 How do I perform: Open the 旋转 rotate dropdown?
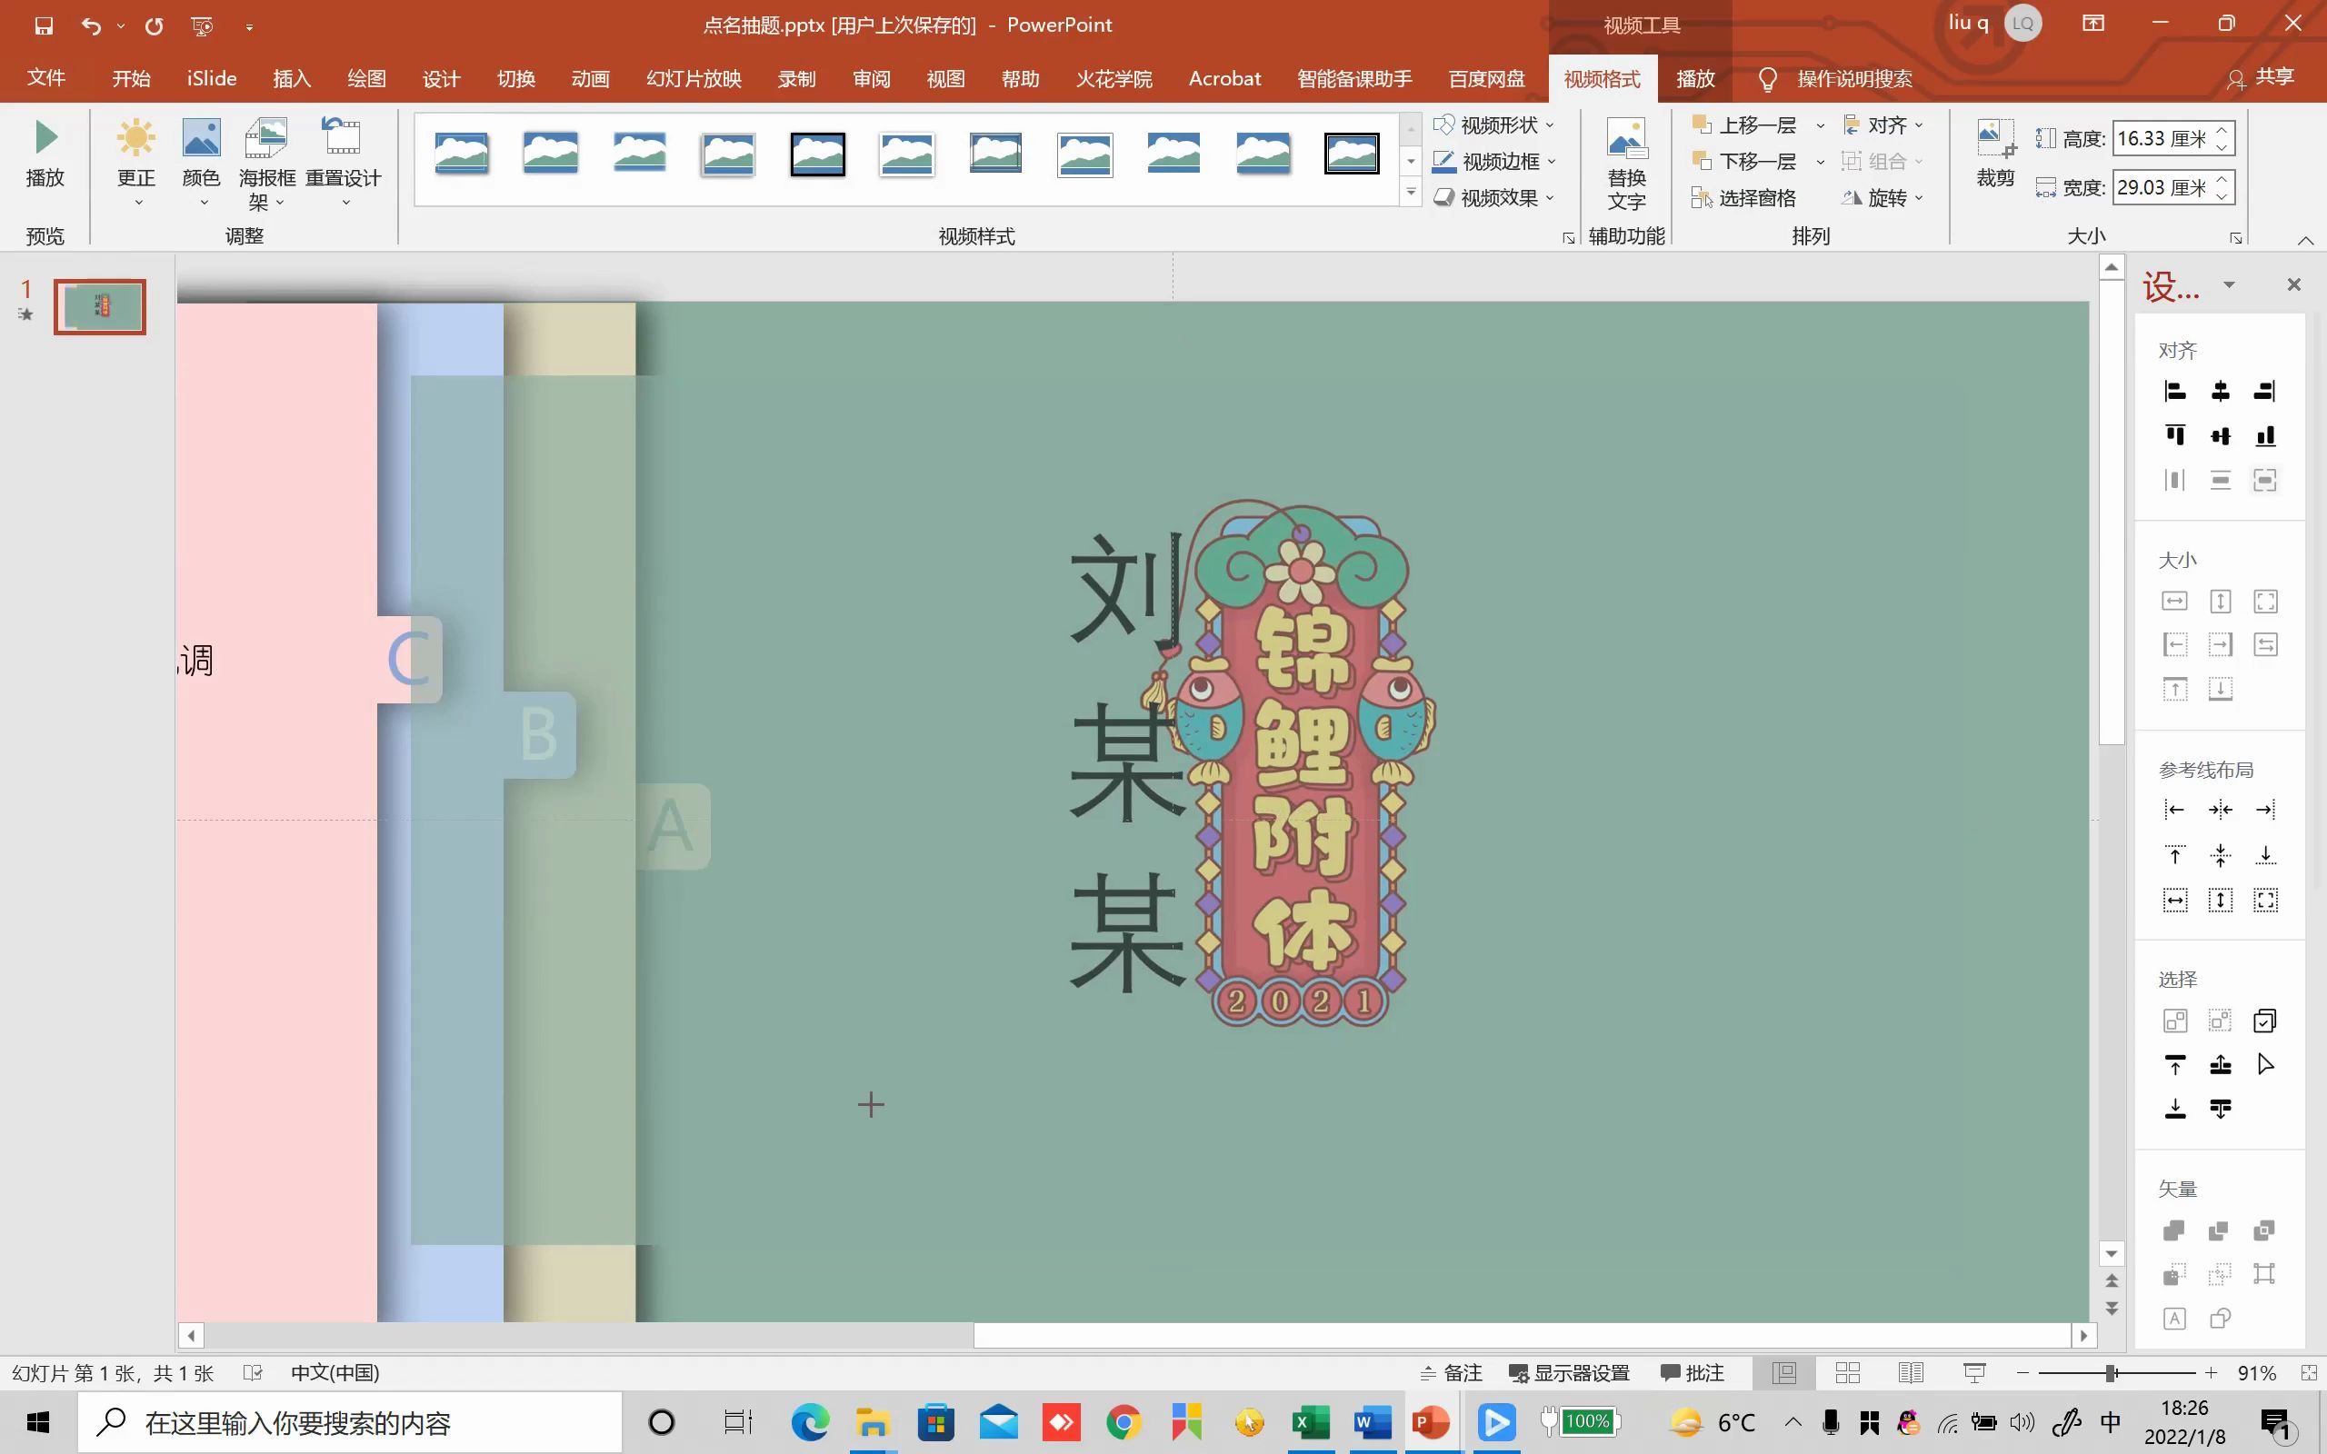(x=1883, y=198)
